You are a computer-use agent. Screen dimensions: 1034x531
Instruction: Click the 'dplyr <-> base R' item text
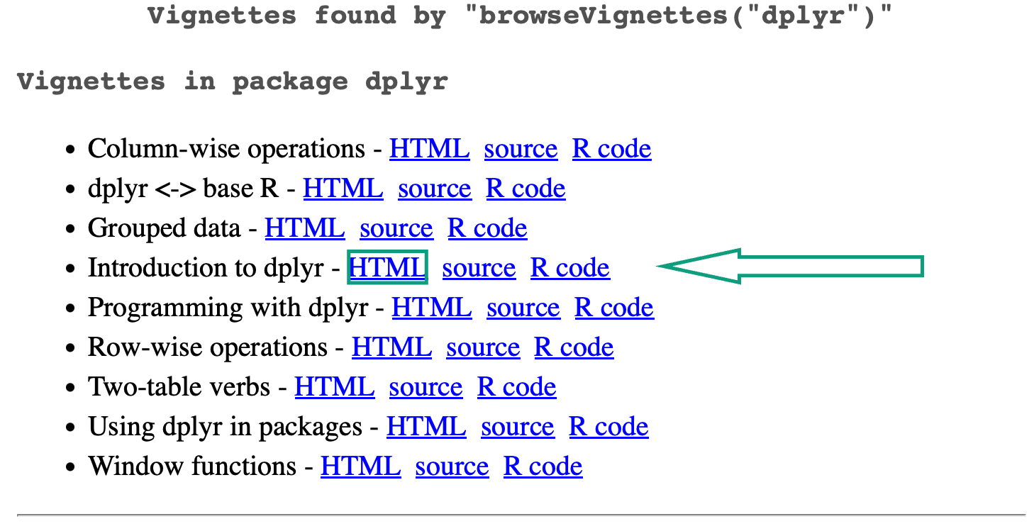click(x=184, y=189)
